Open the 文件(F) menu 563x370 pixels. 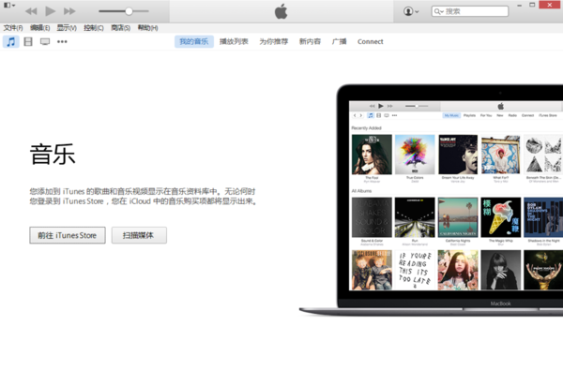[x=13, y=28]
